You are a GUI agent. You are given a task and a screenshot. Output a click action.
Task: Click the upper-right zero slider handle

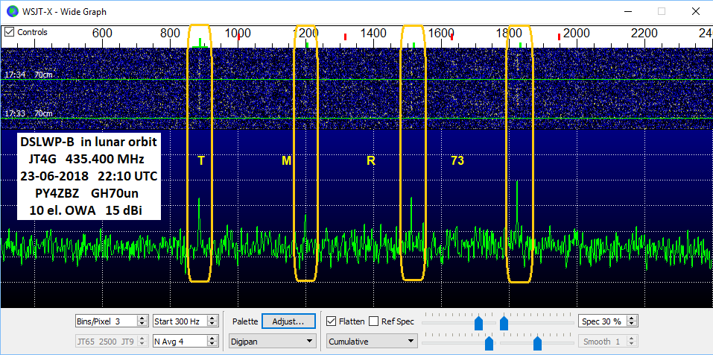[x=504, y=322]
